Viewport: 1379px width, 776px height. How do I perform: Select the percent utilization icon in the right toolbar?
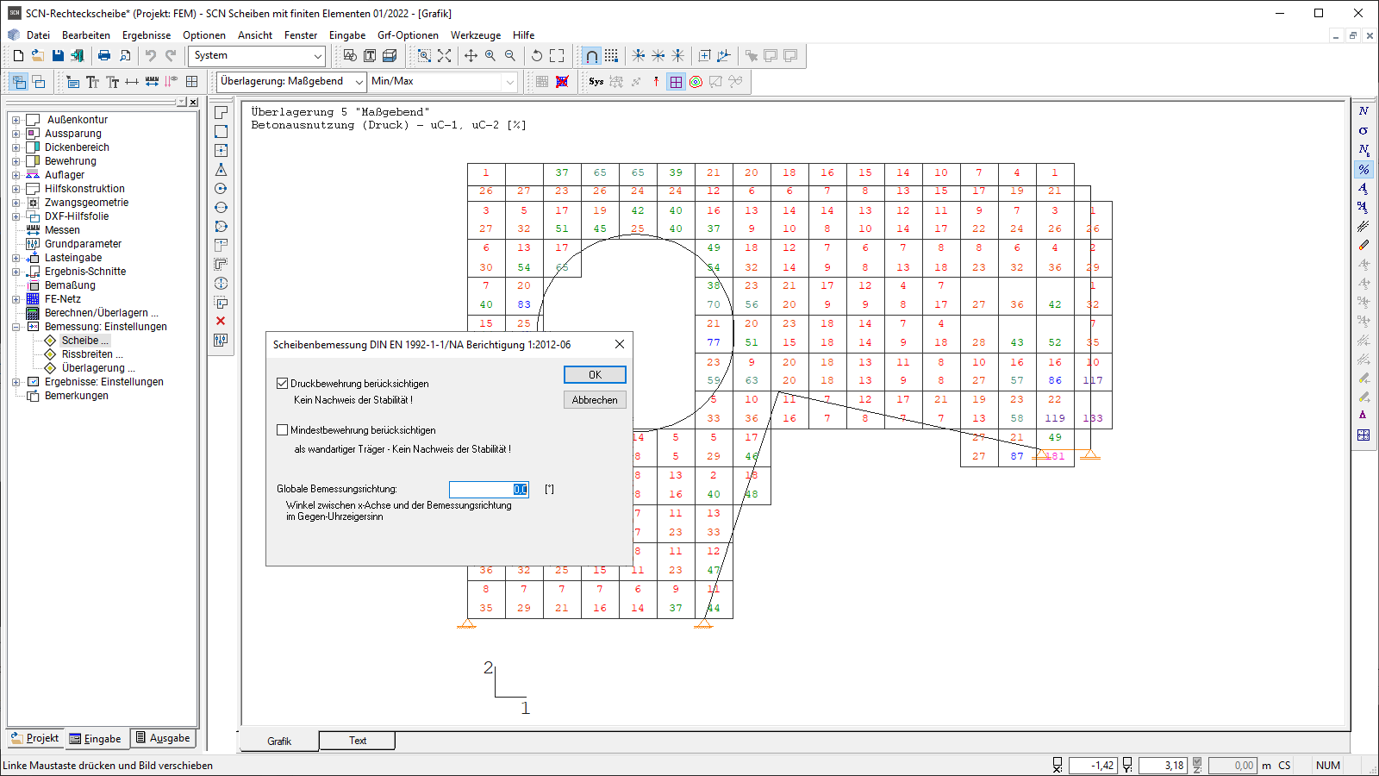point(1363,169)
